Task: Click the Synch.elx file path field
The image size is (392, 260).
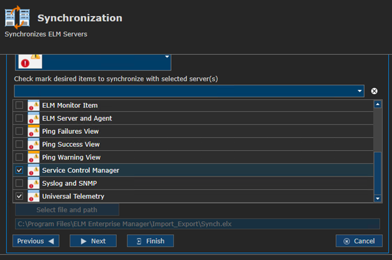Action: (197, 224)
